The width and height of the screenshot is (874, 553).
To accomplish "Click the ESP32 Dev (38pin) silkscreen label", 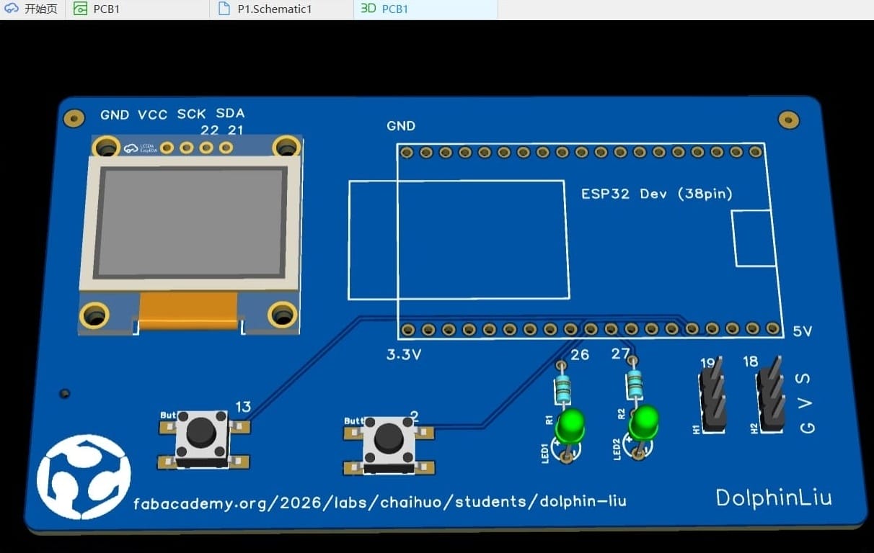I will pos(657,194).
